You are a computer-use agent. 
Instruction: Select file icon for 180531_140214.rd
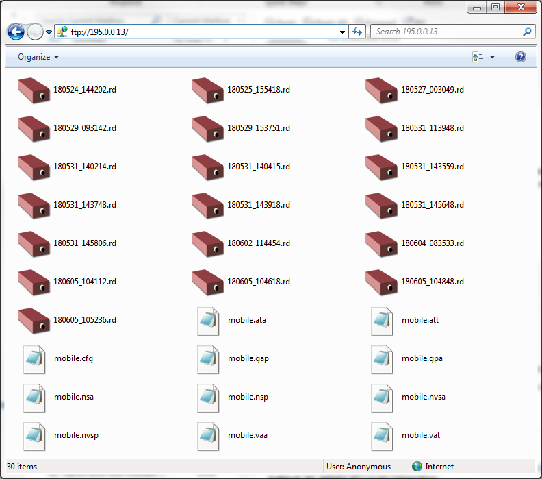pyautogui.click(x=34, y=167)
